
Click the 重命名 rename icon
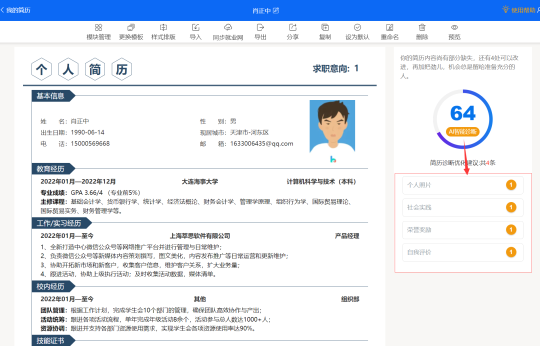[389, 28]
